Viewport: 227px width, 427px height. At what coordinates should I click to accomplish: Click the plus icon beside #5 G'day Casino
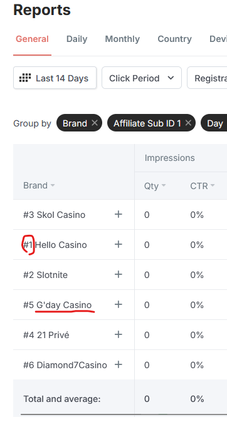tap(118, 304)
